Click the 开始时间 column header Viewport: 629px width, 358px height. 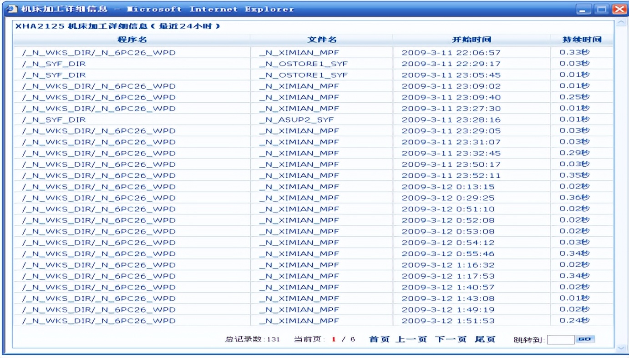click(472, 40)
